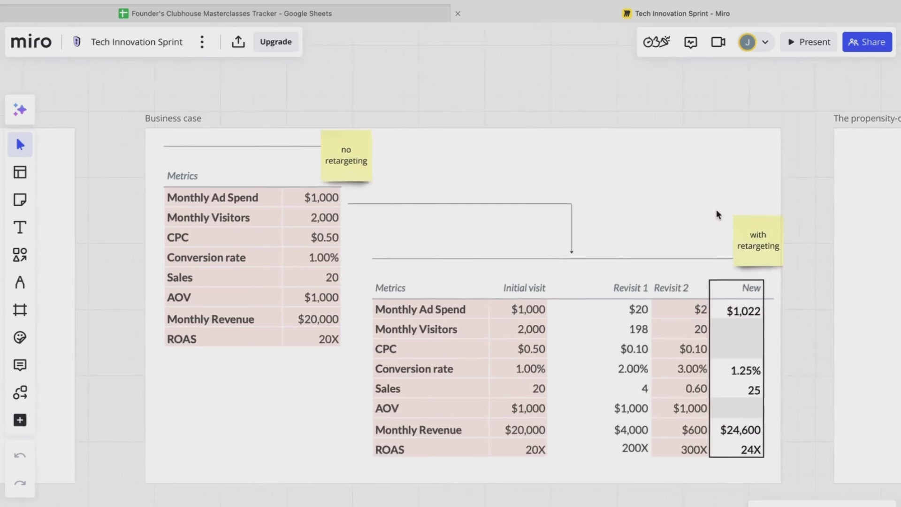Choose the Frame tool
The height and width of the screenshot is (507, 901).
pyautogui.click(x=20, y=310)
